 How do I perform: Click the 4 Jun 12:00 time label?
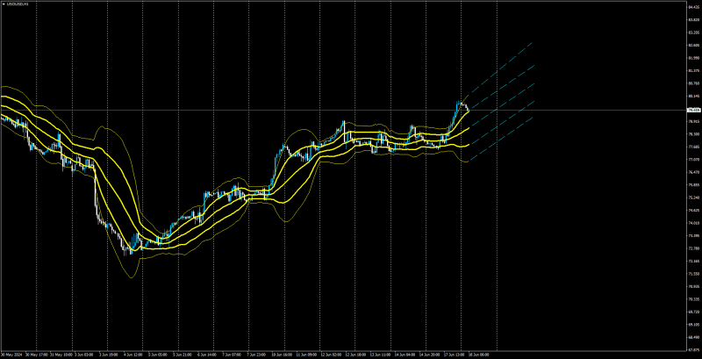(135, 355)
